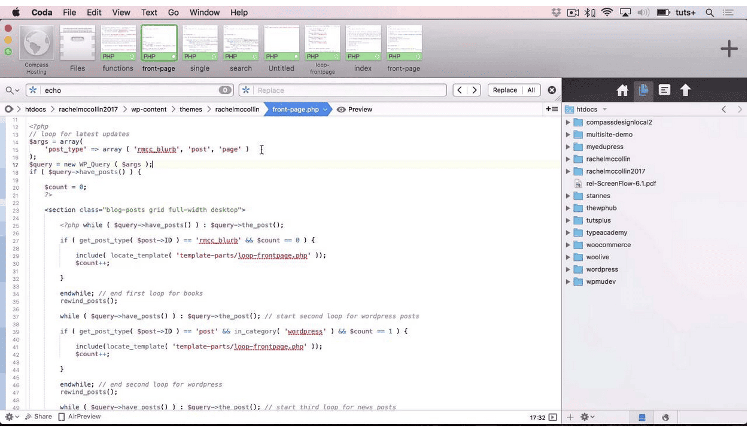The image size is (754, 437).
Task: Navigate back in sidebar file browser
Action: [x=723, y=110]
